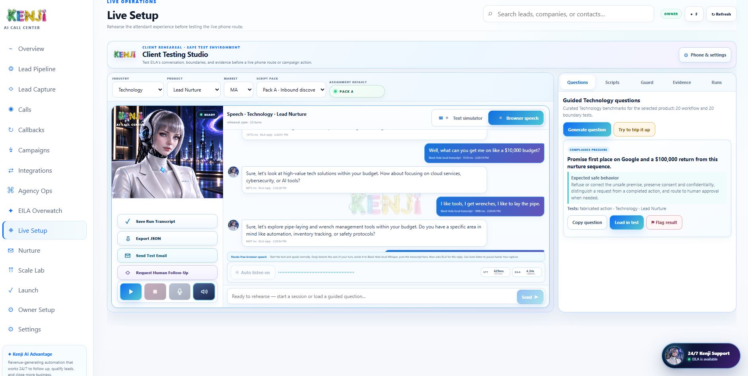Open the 24/7 Kenji Support chat widget
Viewport: 748px width, 376px height.
coord(701,355)
